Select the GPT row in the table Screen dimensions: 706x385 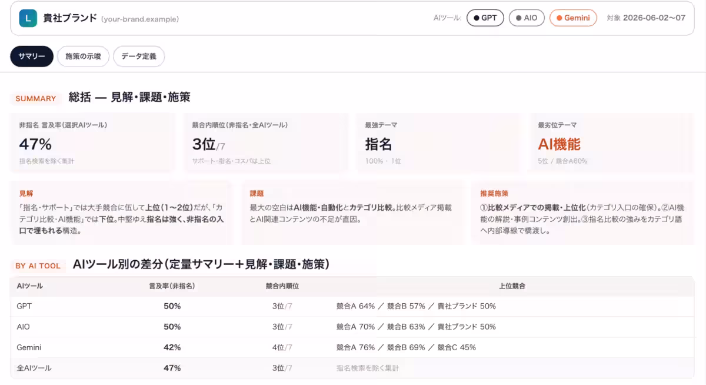pos(352,306)
